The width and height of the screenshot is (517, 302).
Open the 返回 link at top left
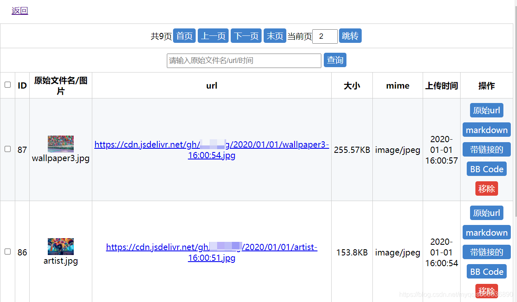(20, 11)
